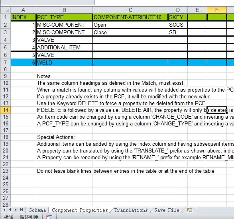Open the Save File sheet tab
234x219 pixels.
(x=167, y=210)
